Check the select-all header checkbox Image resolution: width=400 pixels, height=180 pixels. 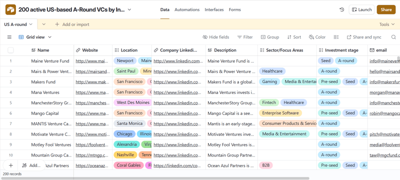10,50
